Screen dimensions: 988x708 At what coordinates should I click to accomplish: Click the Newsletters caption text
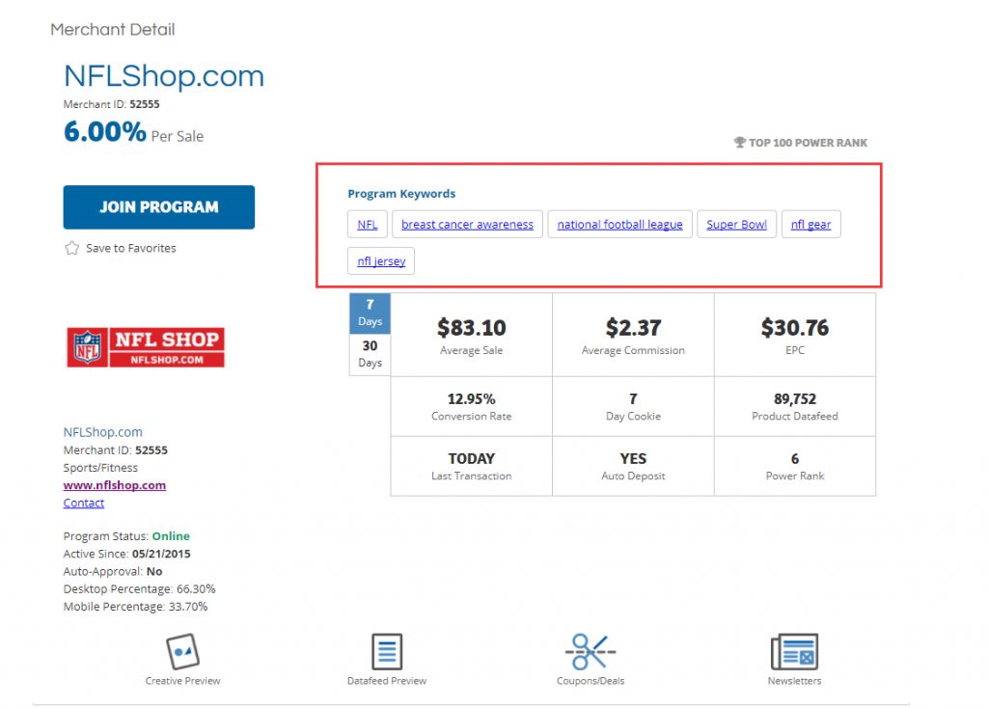click(795, 681)
